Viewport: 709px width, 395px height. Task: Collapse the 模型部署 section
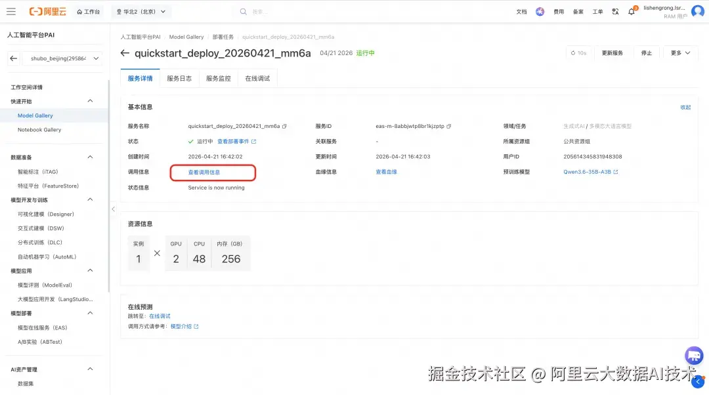[x=90, y=313]
